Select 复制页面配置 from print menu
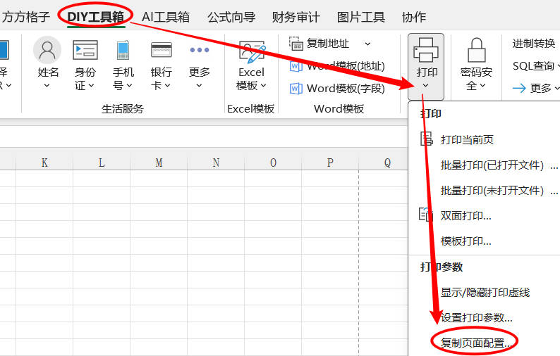 [x=477, y=343]
